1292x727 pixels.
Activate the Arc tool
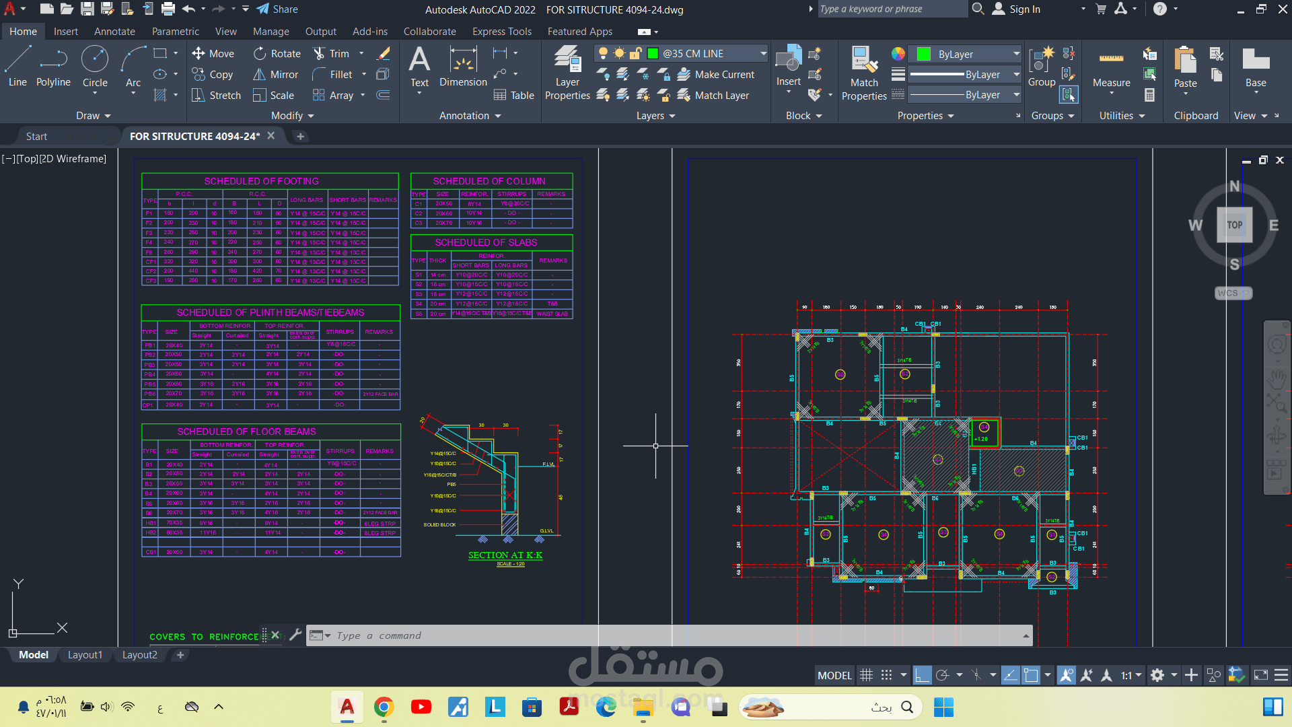133,67
